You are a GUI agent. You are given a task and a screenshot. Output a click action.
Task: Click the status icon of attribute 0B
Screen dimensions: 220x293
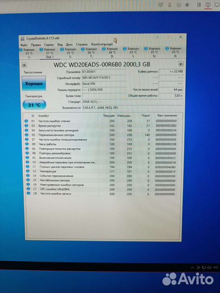[x=27, y=153]
